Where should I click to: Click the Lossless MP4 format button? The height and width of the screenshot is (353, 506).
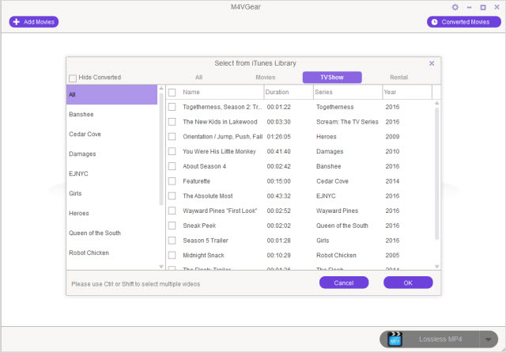point(440,339)
